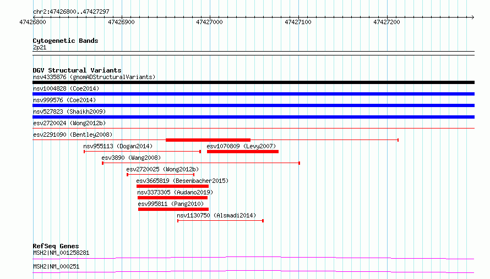Click the red esv1070809 variant bar
The image size is (490, 279).
243,152
